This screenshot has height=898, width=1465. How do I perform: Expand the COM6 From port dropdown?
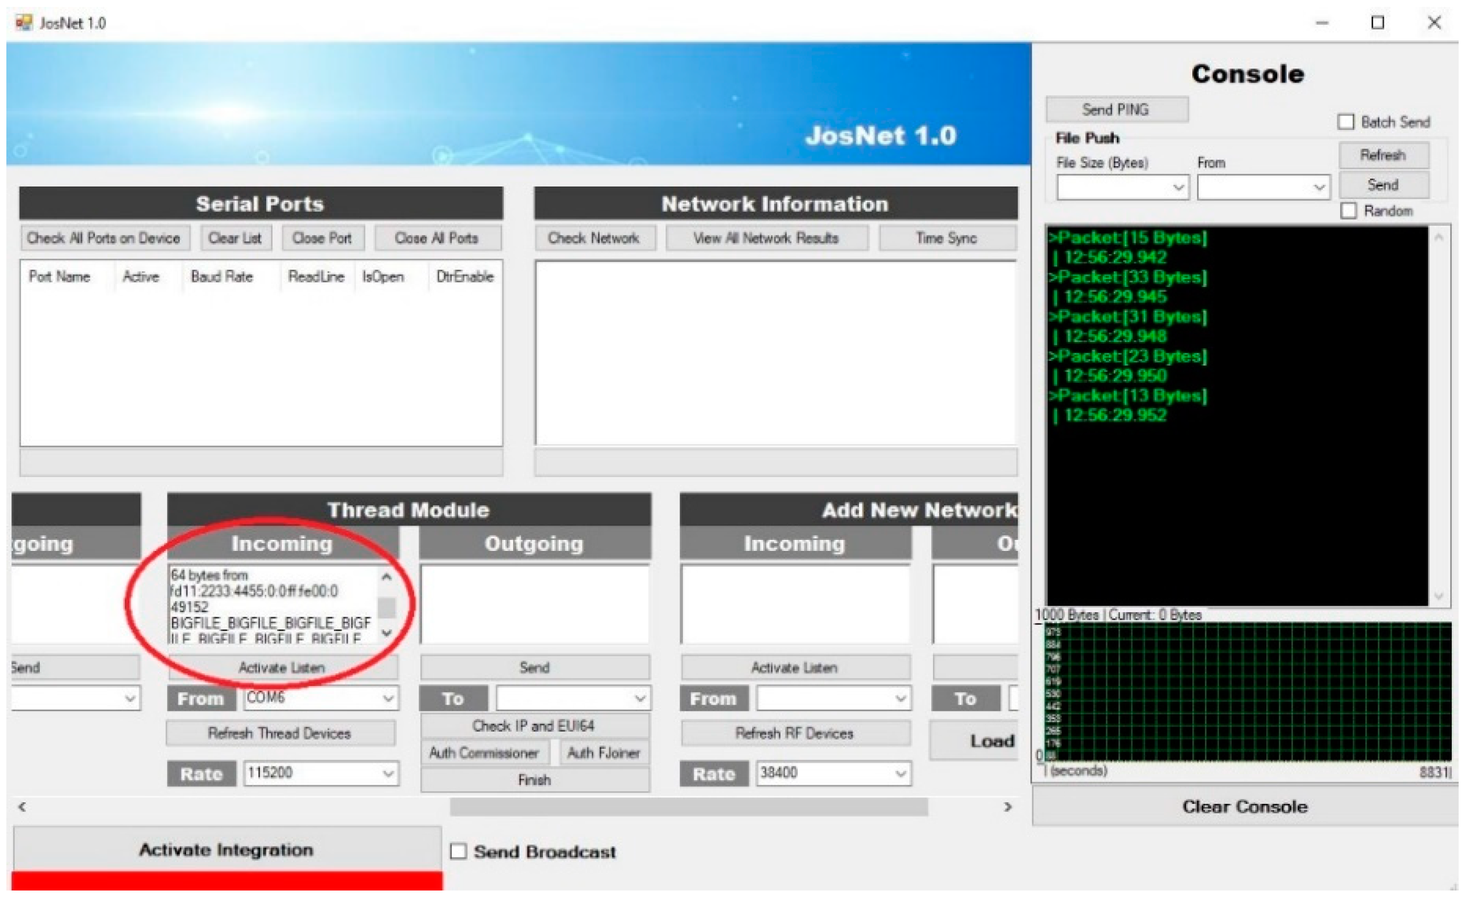tap(388, 698)
